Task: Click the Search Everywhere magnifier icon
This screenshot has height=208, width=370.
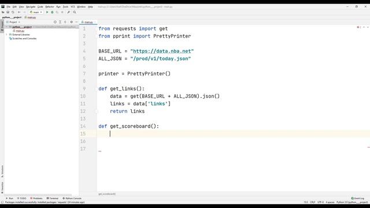Action: [x=75, y=12]
